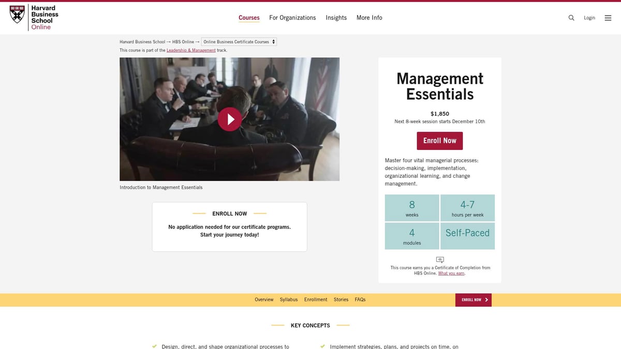Click the certificate icon above completion text
The image size is (621, 349).
coord(440,260)
